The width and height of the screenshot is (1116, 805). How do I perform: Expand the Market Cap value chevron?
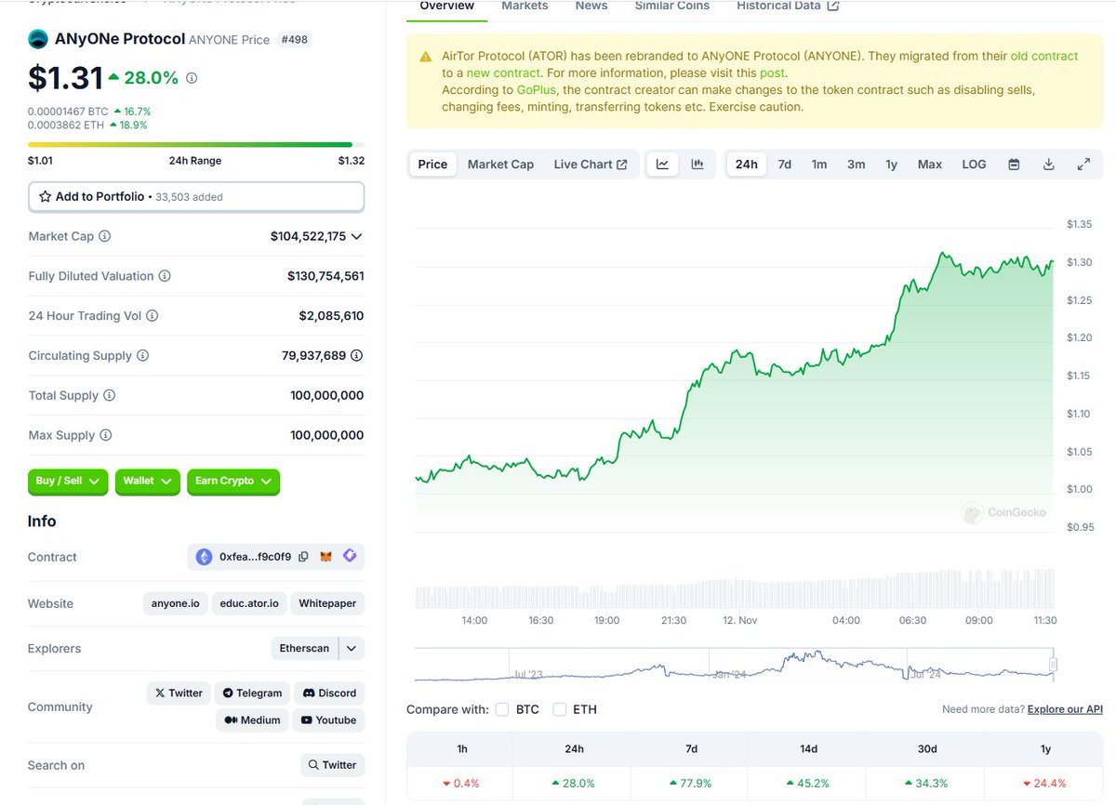(x=356, y=237)
